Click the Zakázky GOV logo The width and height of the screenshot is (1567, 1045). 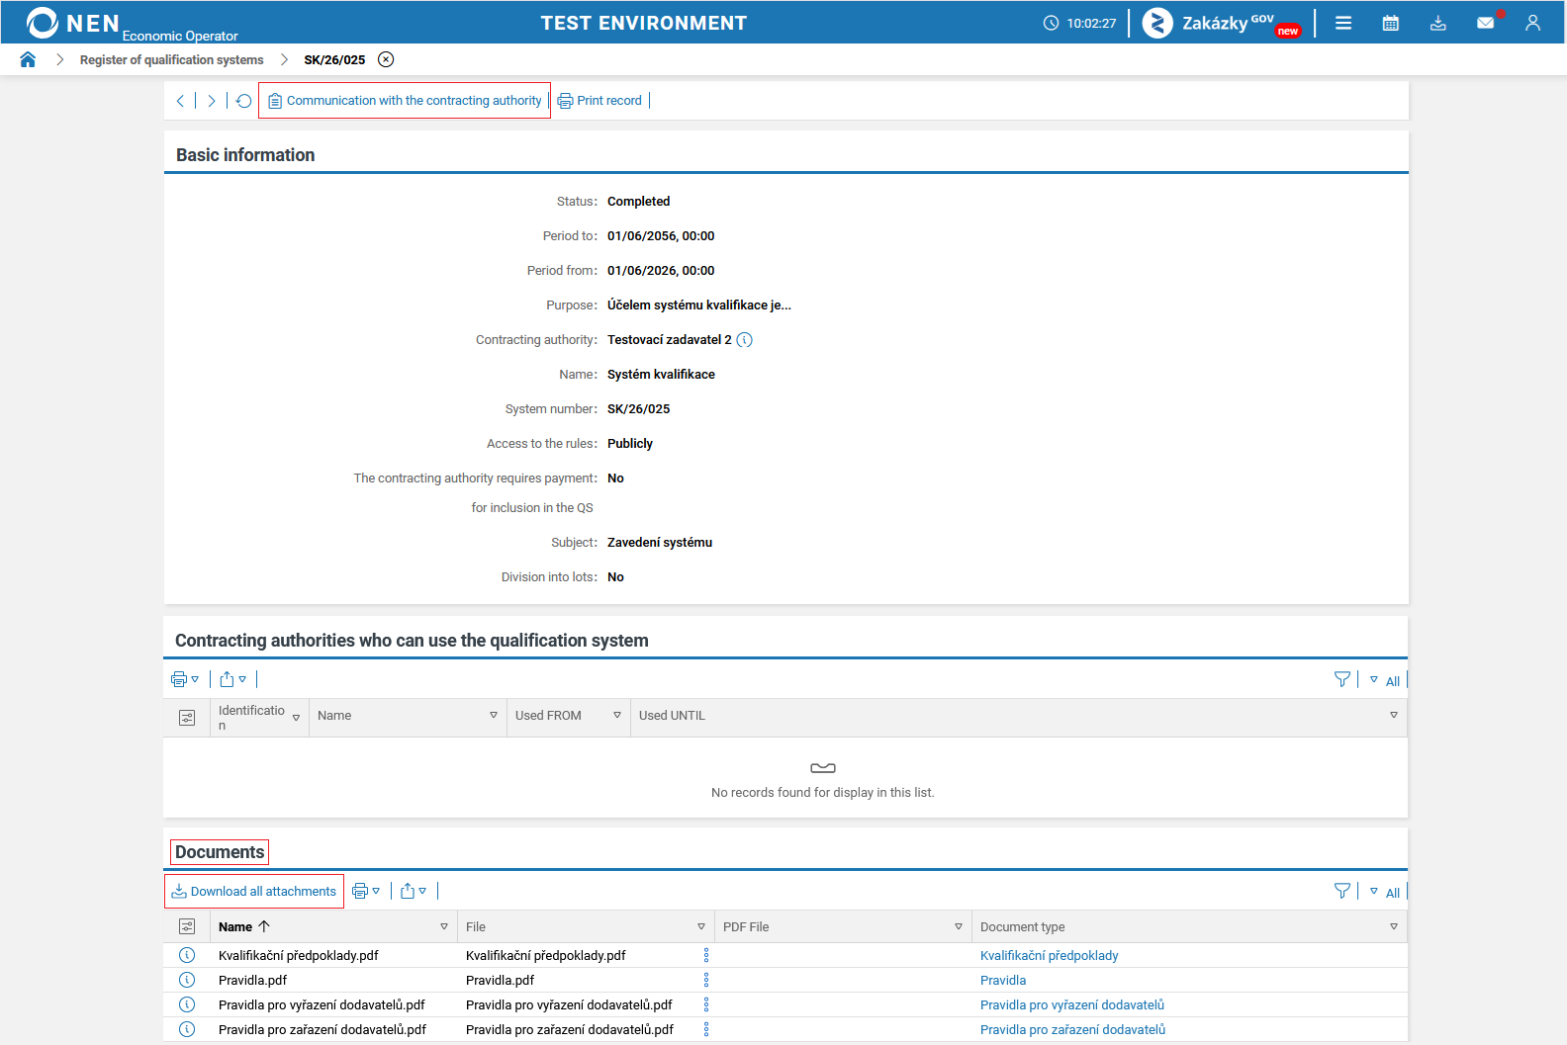(1222, 23)
